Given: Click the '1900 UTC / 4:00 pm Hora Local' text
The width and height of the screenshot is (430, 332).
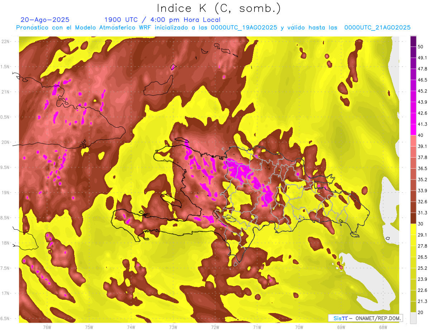Looking at the screenshot, I should (162, 20).
